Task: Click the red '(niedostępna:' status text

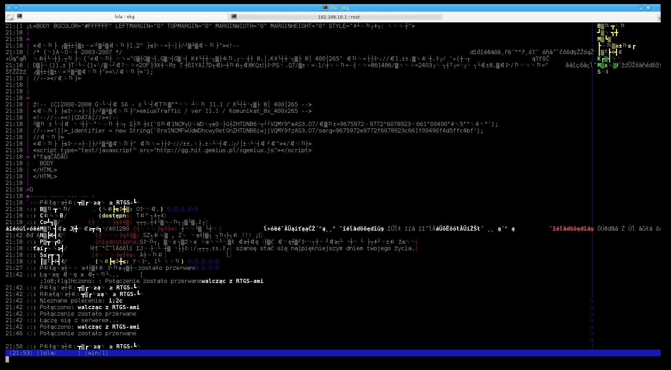Action: 117,242
